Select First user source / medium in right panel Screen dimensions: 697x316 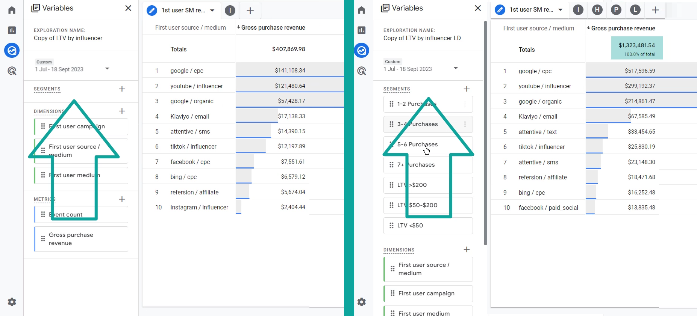pos(428,269)
